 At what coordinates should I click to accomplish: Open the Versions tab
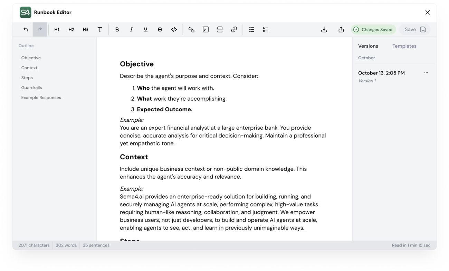(x=368, y=46)
